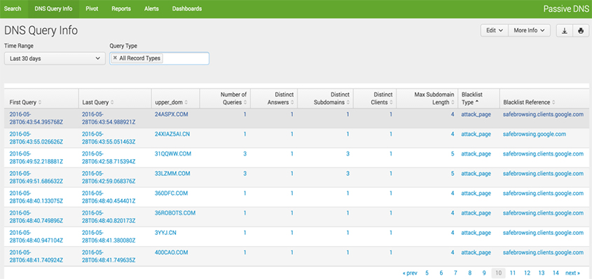Go to the previous results page

click(410, 273)
